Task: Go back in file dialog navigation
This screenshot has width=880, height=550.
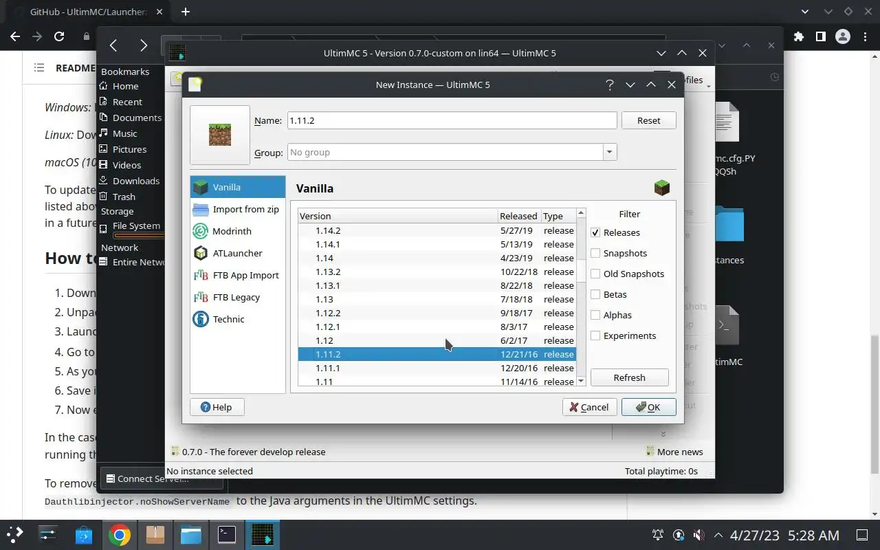Action: (x=113, y=45)
